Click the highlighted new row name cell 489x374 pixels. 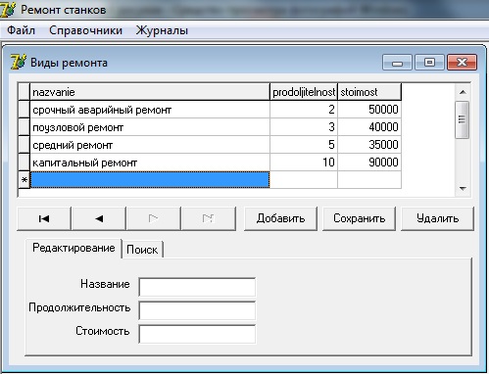coord(150,180)
